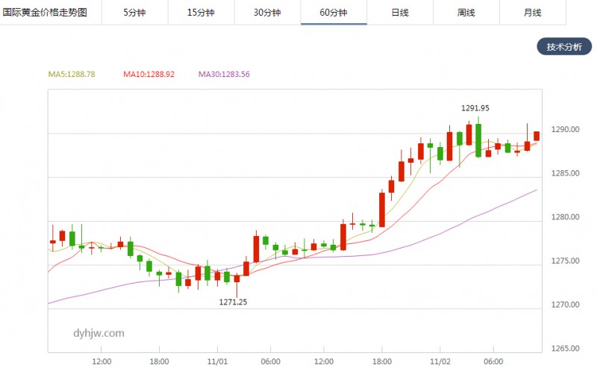Switch to the 15分钟 chart tab
The width and height of the screenshot is (597, 368).
coord(201,13)
